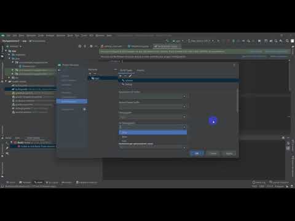Open the Build menu in menu bar
The image size is (295, 221).
coord(70,36)
